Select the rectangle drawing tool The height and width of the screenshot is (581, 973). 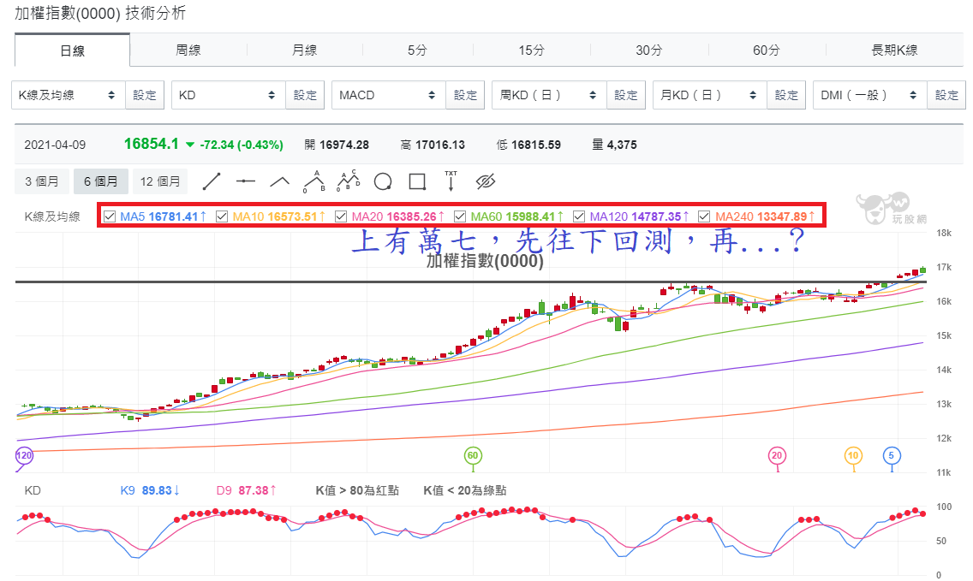pyautogui.click(x=417, y=181)
